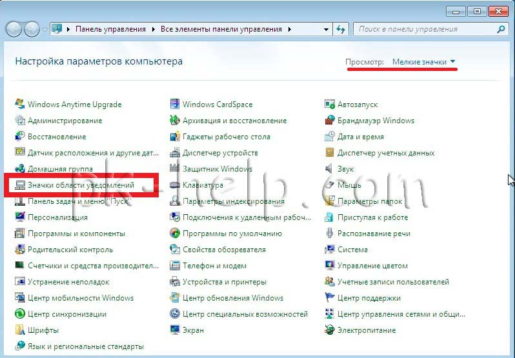
Task: Click the control panel icon in address bar
Action: pos(57,29)
